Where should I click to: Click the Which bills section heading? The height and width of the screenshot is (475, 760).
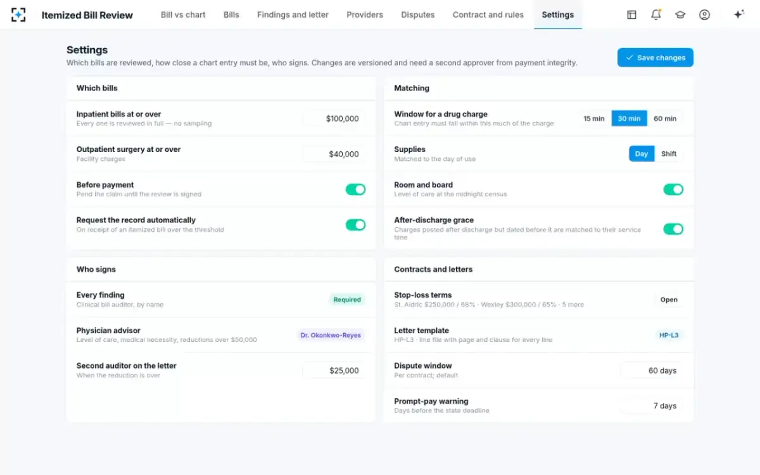coord(97,88)
